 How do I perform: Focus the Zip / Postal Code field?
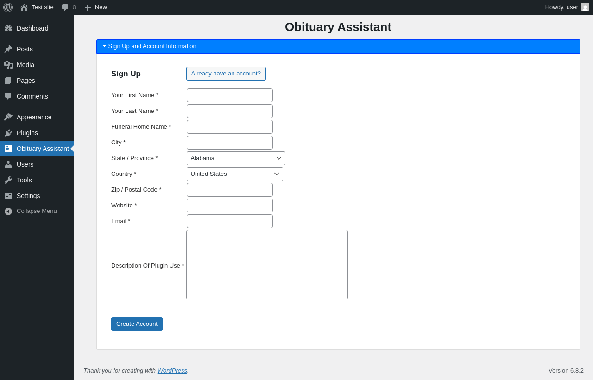(230, 190)
